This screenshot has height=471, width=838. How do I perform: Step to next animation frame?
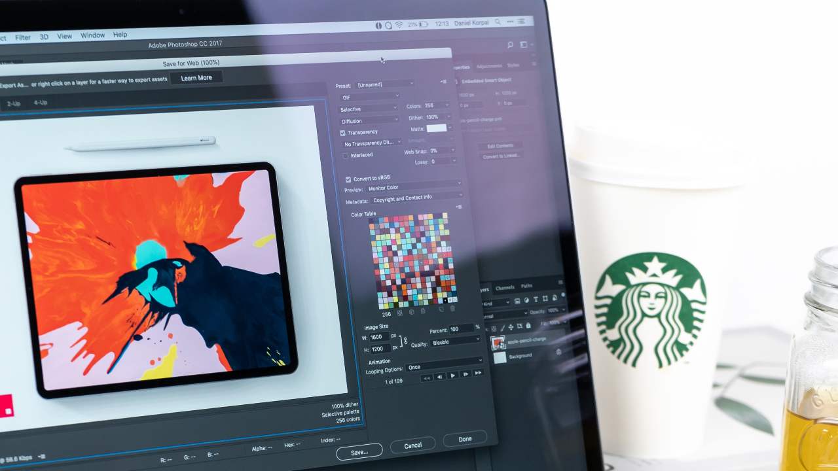[465, 374]
